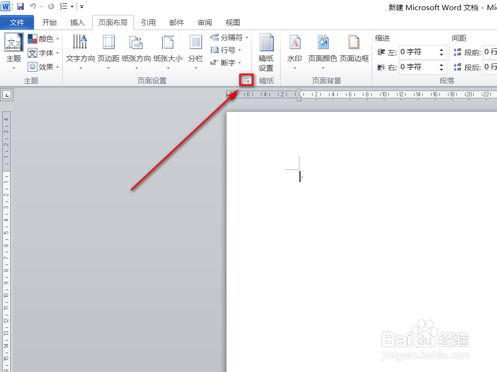Click the 字体 theme fonts option
Viewport: 497px width, 372px height.
[43, 53]
